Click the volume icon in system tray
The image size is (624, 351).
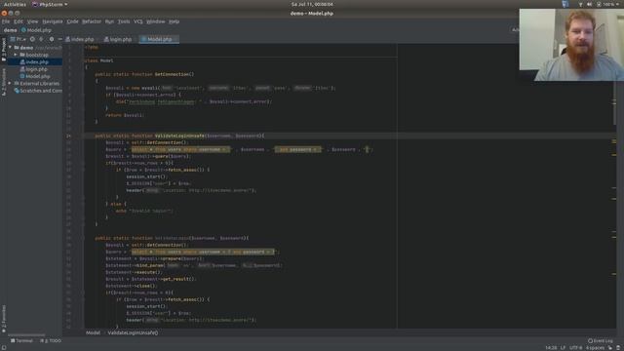(589, 4)
